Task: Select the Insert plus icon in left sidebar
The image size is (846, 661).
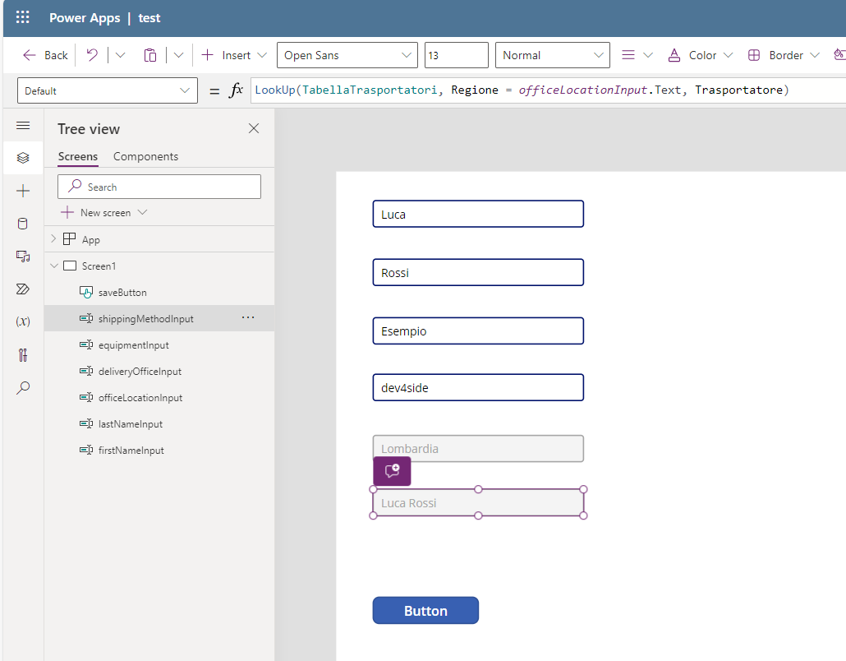Action: click(x=23, y=191)
